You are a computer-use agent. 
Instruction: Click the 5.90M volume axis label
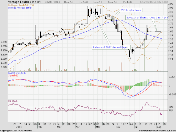(4, 42)
